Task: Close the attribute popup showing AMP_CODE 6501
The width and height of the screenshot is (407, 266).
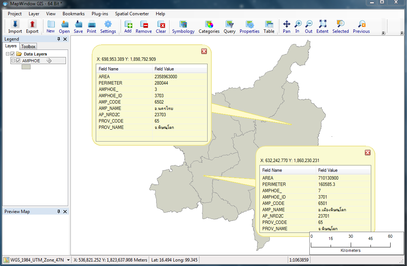Action: click(367, 152)
